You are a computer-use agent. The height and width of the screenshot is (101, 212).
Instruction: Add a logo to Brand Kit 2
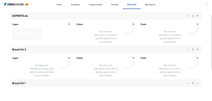[x=69, y=58]
